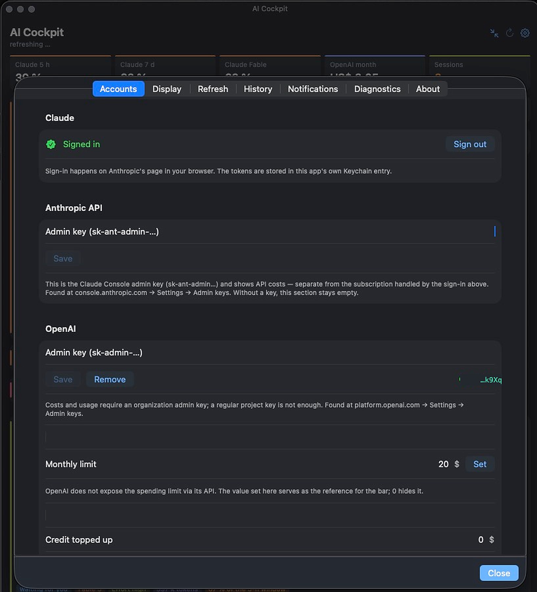This screenshot has height=592, width=537.
Task: Open settings via the gear icon
Action: [x=525, y=33]
